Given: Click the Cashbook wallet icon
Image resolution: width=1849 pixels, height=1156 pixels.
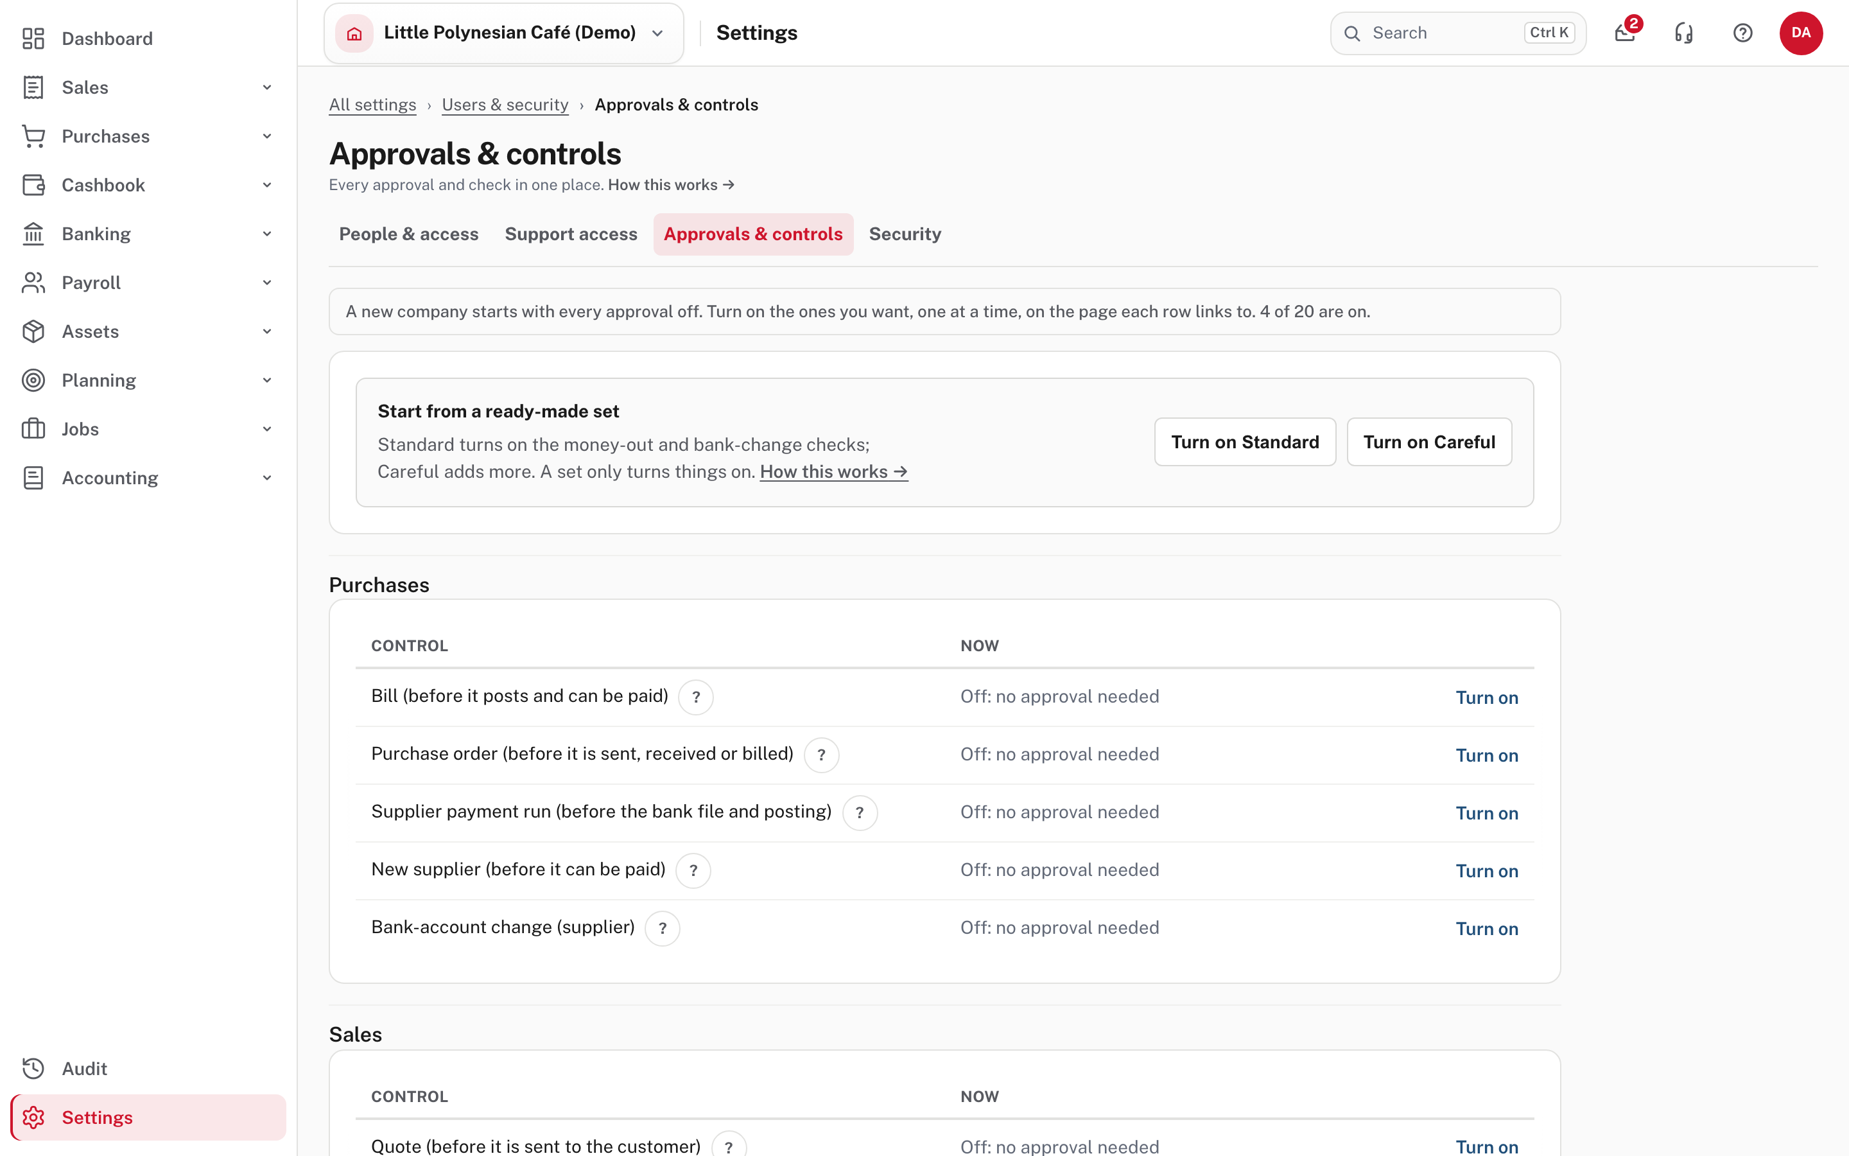Looking at the screenshot, I should pyautogui.click(x=33, y=185).
